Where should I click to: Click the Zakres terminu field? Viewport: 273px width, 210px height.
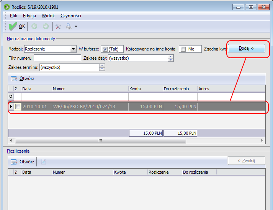(69, 67)
